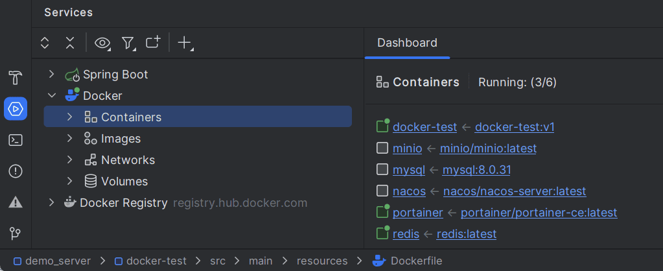Open the Filter funnel dropdown
The width and height of the screenshot is (663, 271).
[128, 43]
